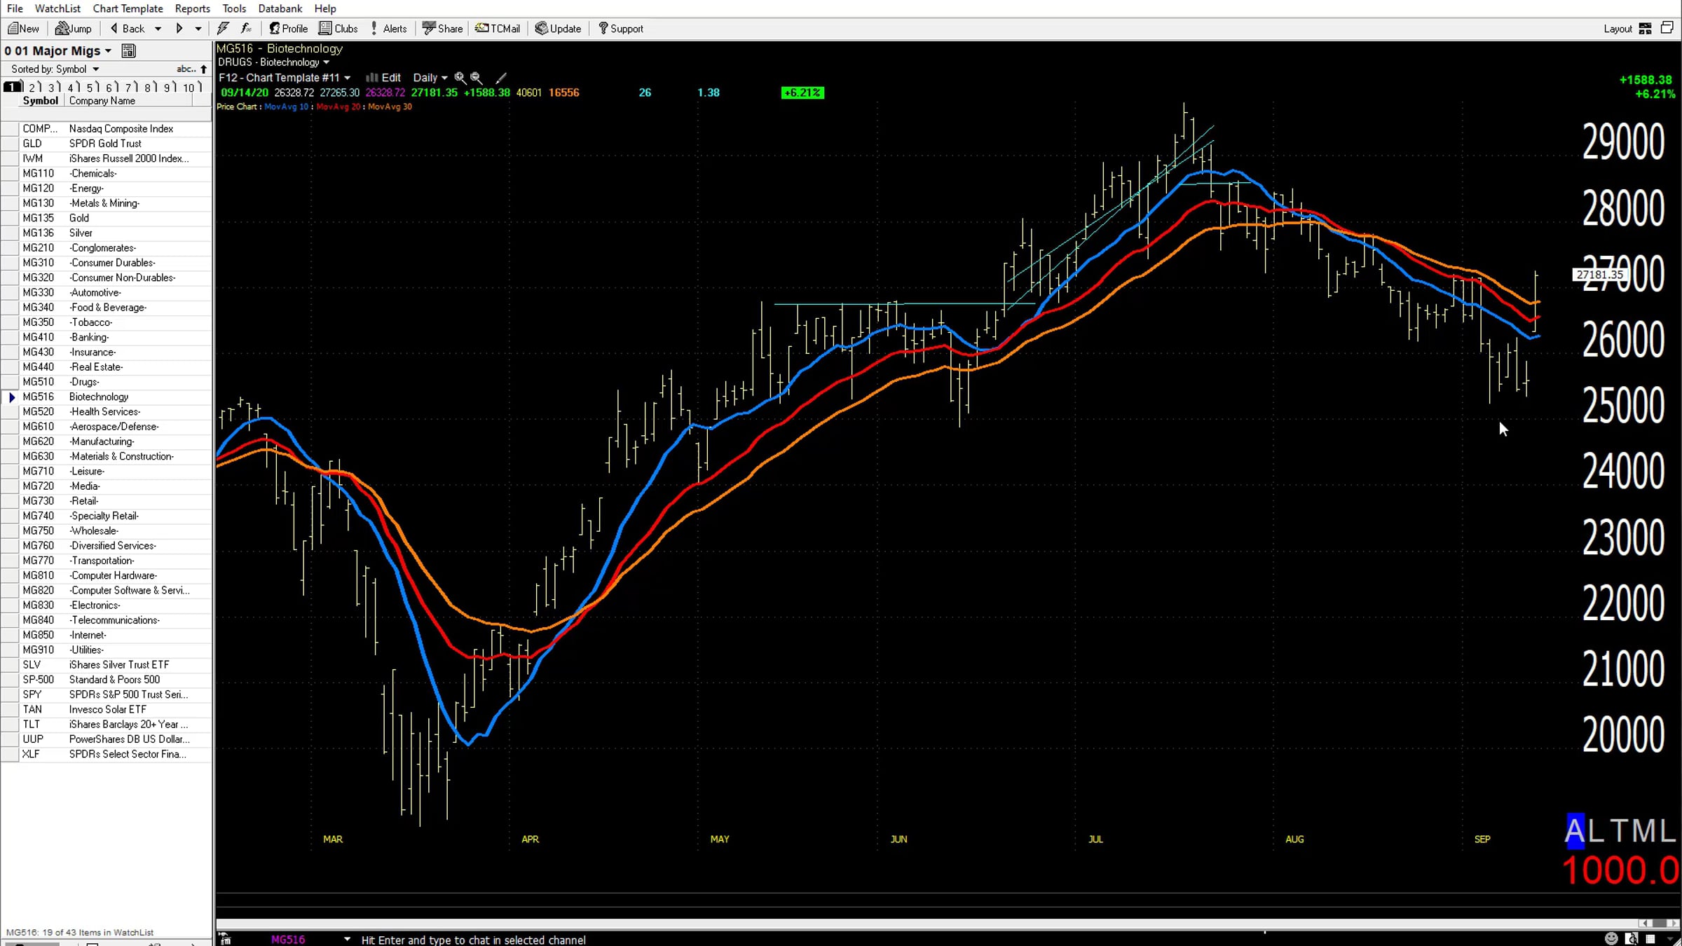Viewport: 1682px width, 946px height.
Task: Open the Reports menu
Action: [x=193, y=8]
